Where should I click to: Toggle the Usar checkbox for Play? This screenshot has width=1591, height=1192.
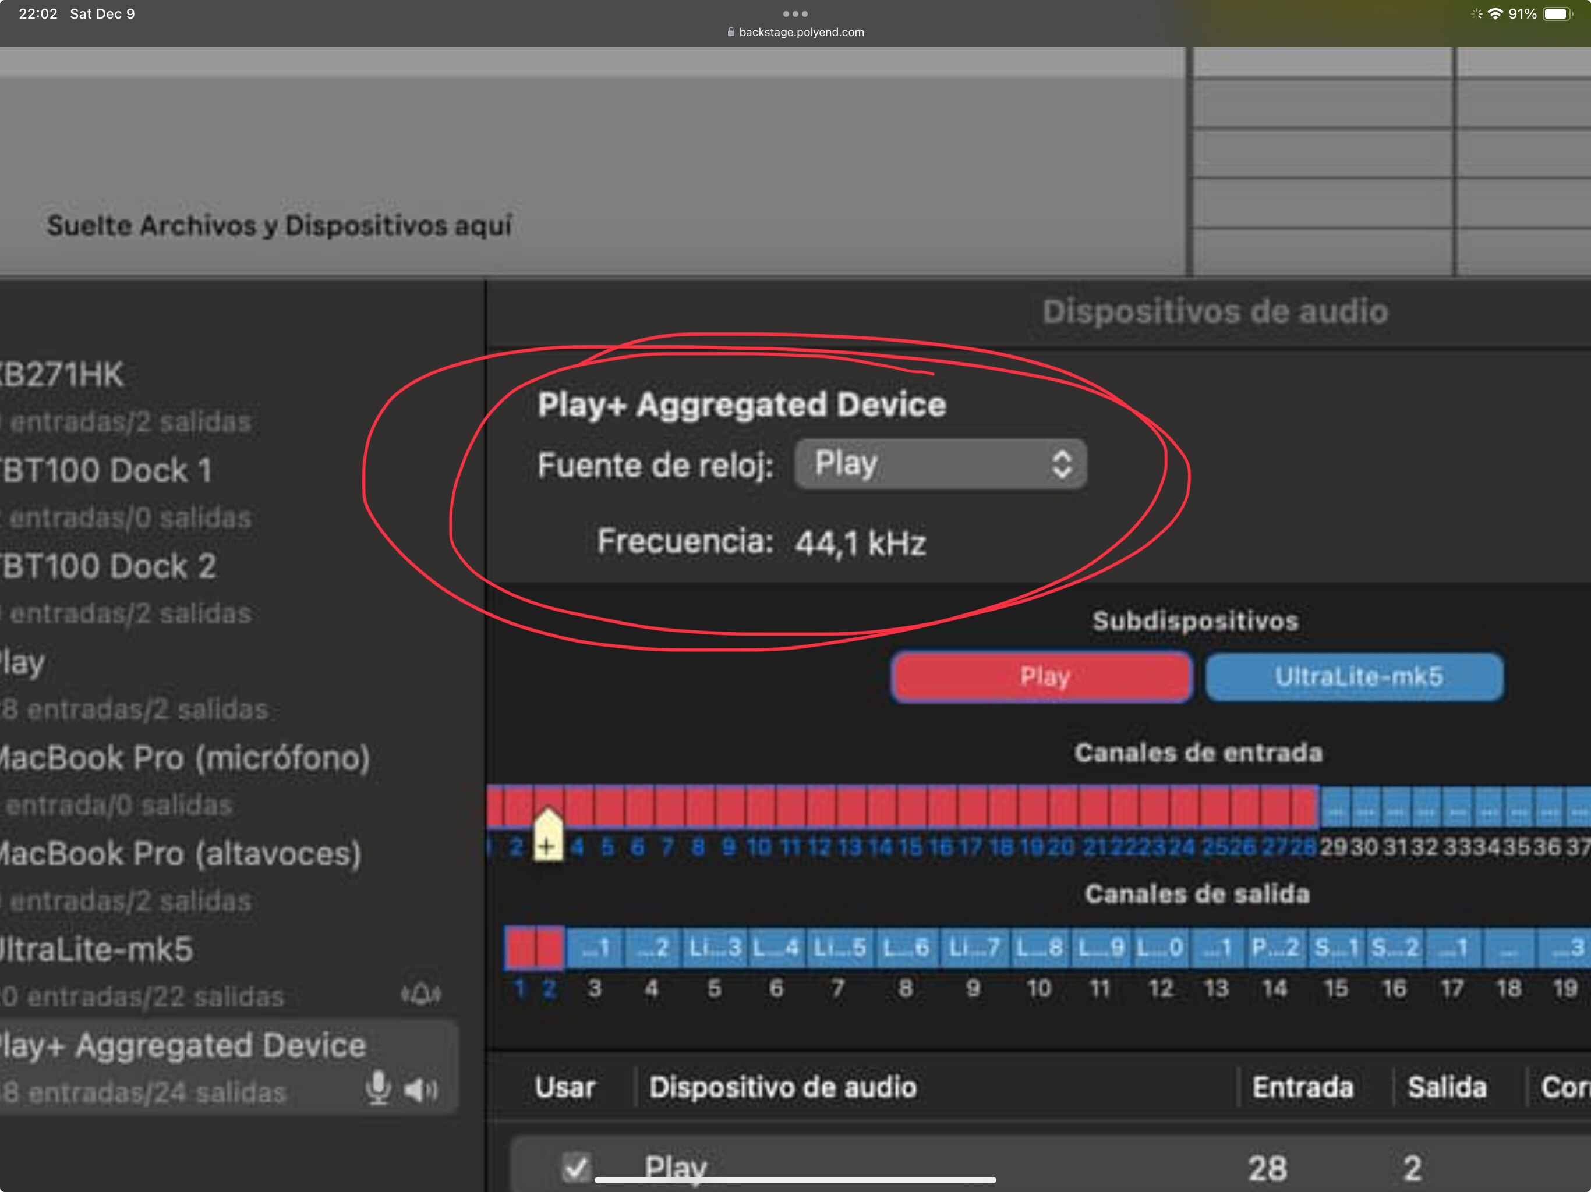click(x=576, y=1167)
